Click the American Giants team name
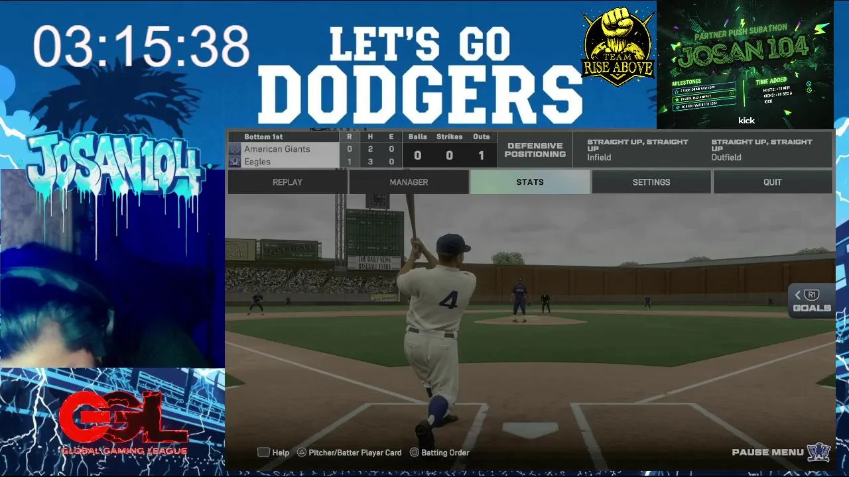 point(277,149)
